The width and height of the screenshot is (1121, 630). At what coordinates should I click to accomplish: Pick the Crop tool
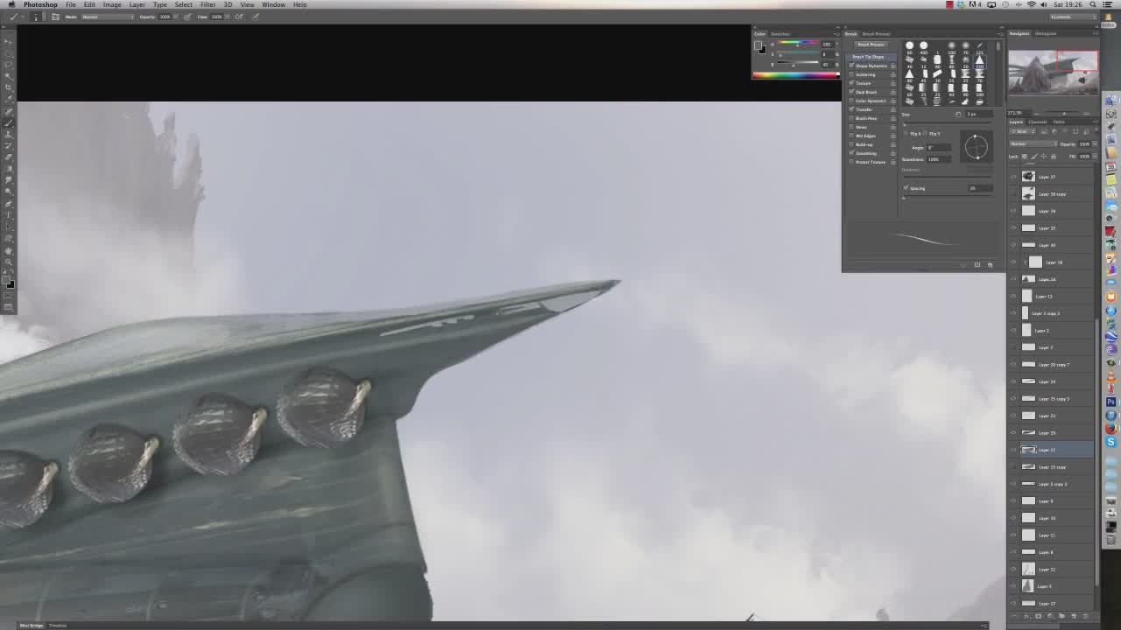pos(9,87)
